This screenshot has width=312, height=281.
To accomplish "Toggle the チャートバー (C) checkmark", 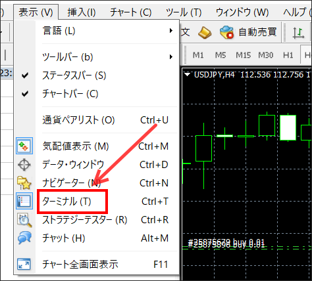I will pyautogui.click(x=25, y=94).
